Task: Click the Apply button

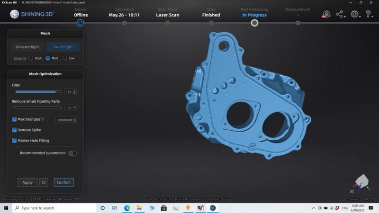Action: tap(27, 182)
